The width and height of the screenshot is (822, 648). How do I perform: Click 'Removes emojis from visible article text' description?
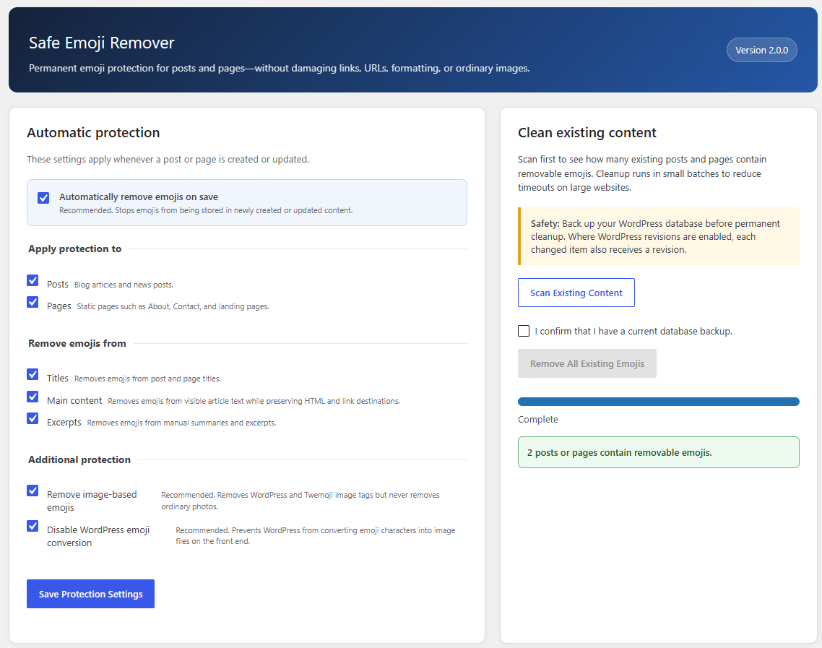pos(254,401)
